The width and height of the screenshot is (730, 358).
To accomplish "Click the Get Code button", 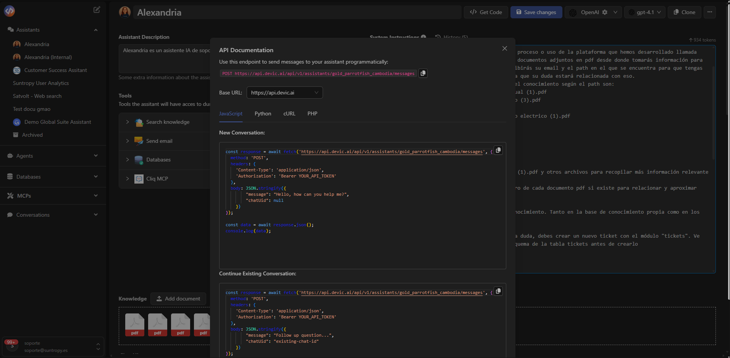I will click(x=486, y=12).
